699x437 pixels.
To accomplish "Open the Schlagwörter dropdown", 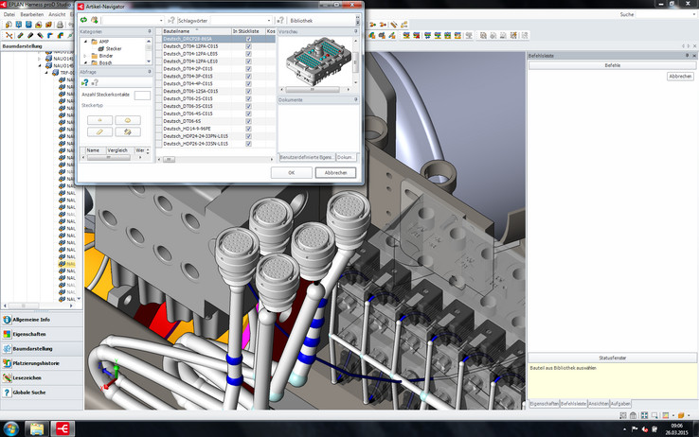I will 269,21.
